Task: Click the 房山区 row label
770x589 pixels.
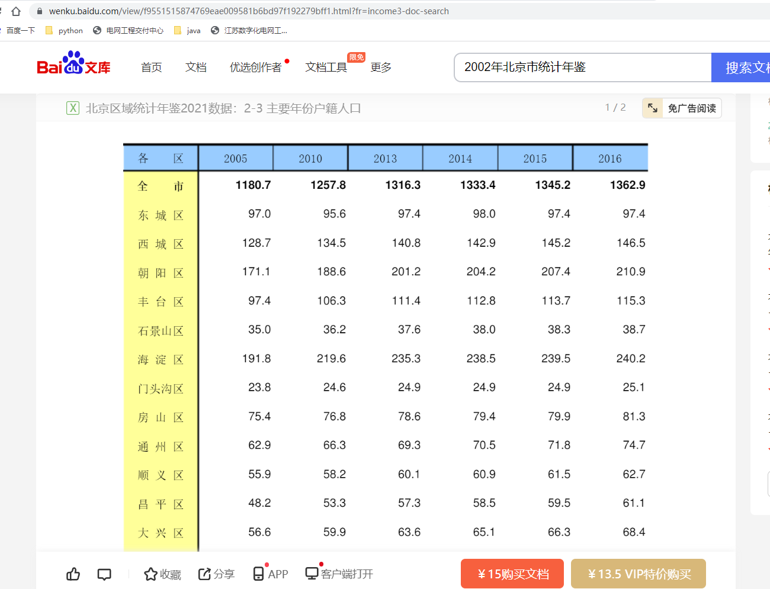Action: 161,418
